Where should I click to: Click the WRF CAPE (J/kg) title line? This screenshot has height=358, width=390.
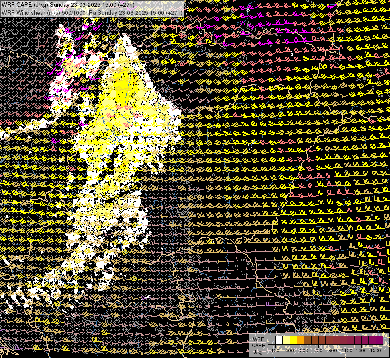[x=68, y=5]
